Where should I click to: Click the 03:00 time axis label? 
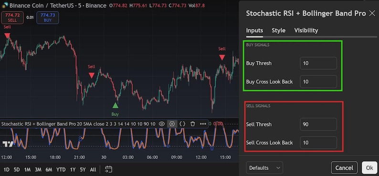click(x=128, y=157)
